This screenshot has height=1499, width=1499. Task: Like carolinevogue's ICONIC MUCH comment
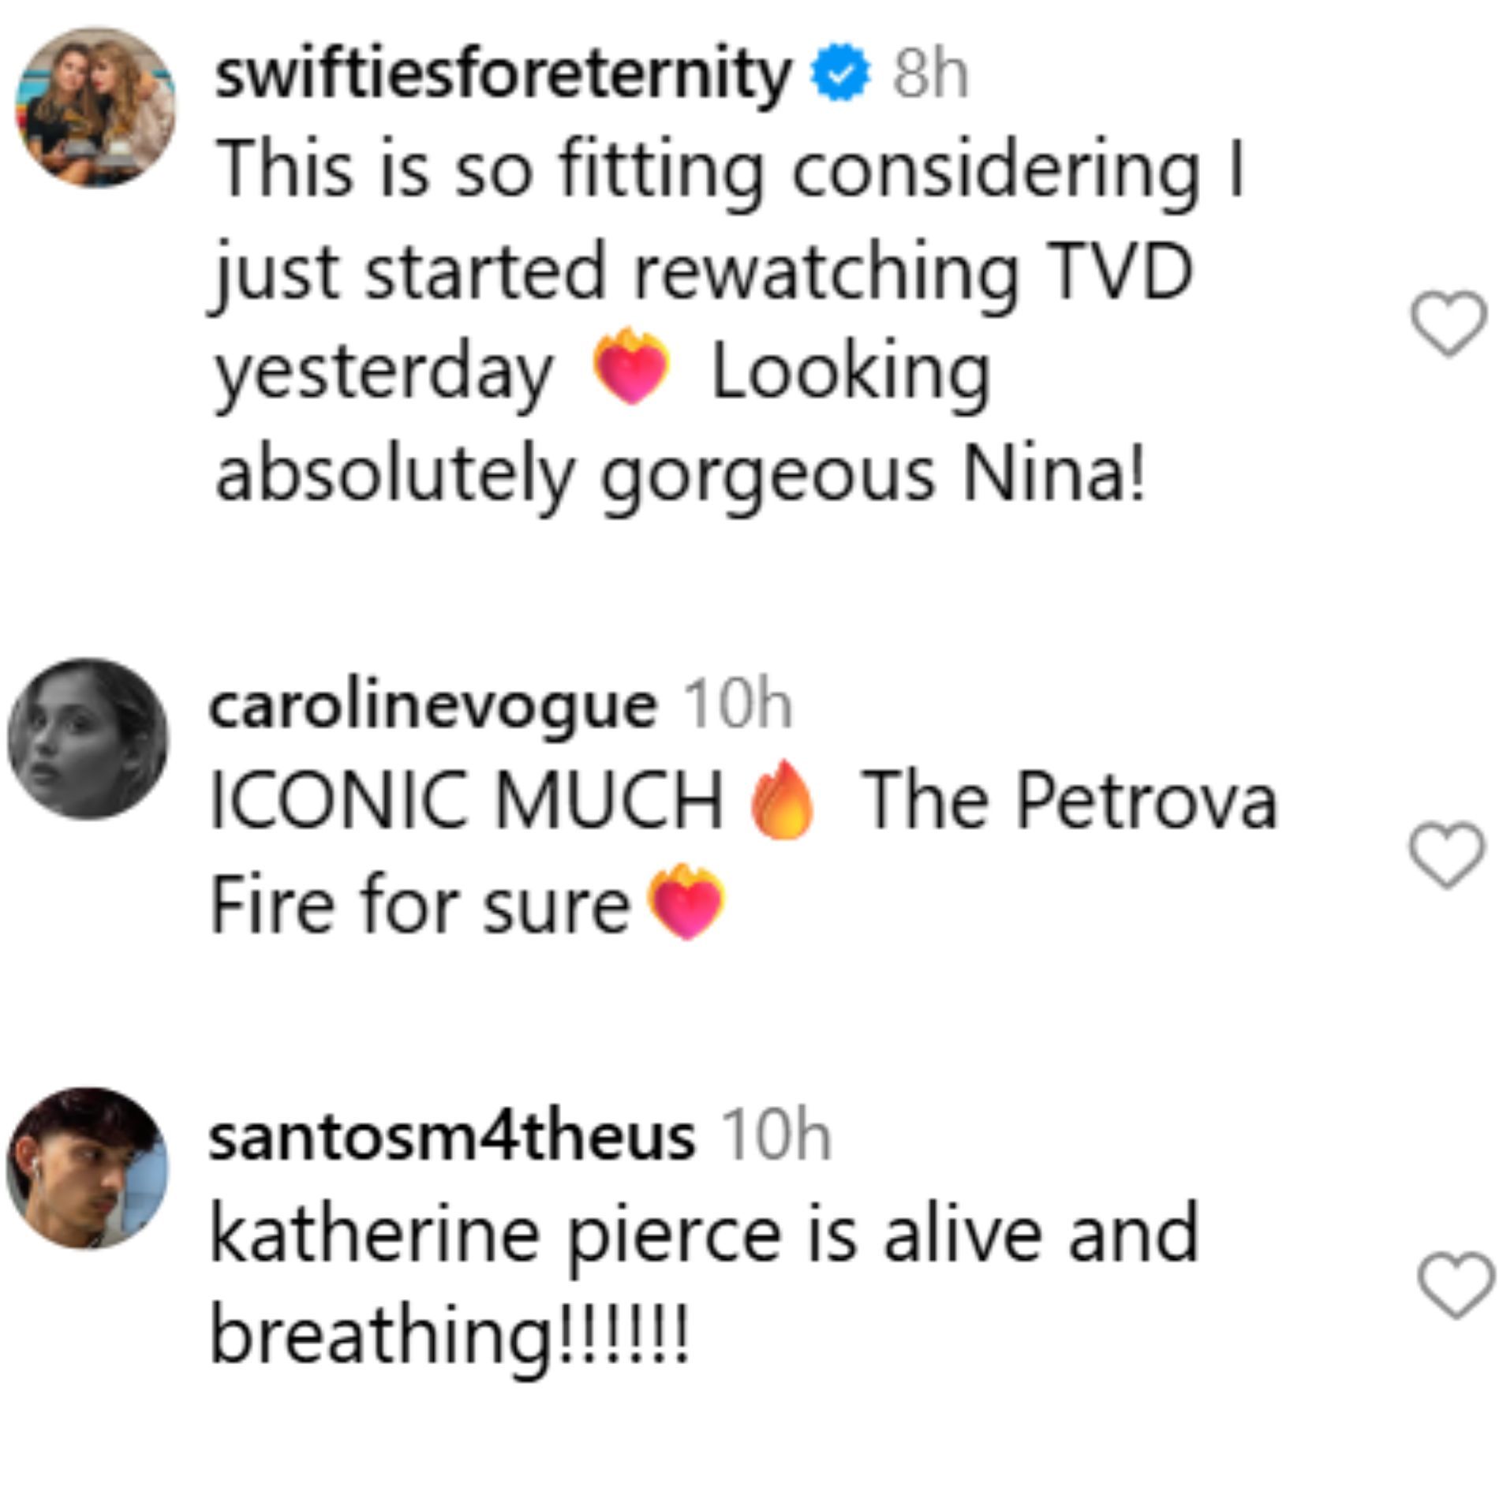(x=1446, y=855)
